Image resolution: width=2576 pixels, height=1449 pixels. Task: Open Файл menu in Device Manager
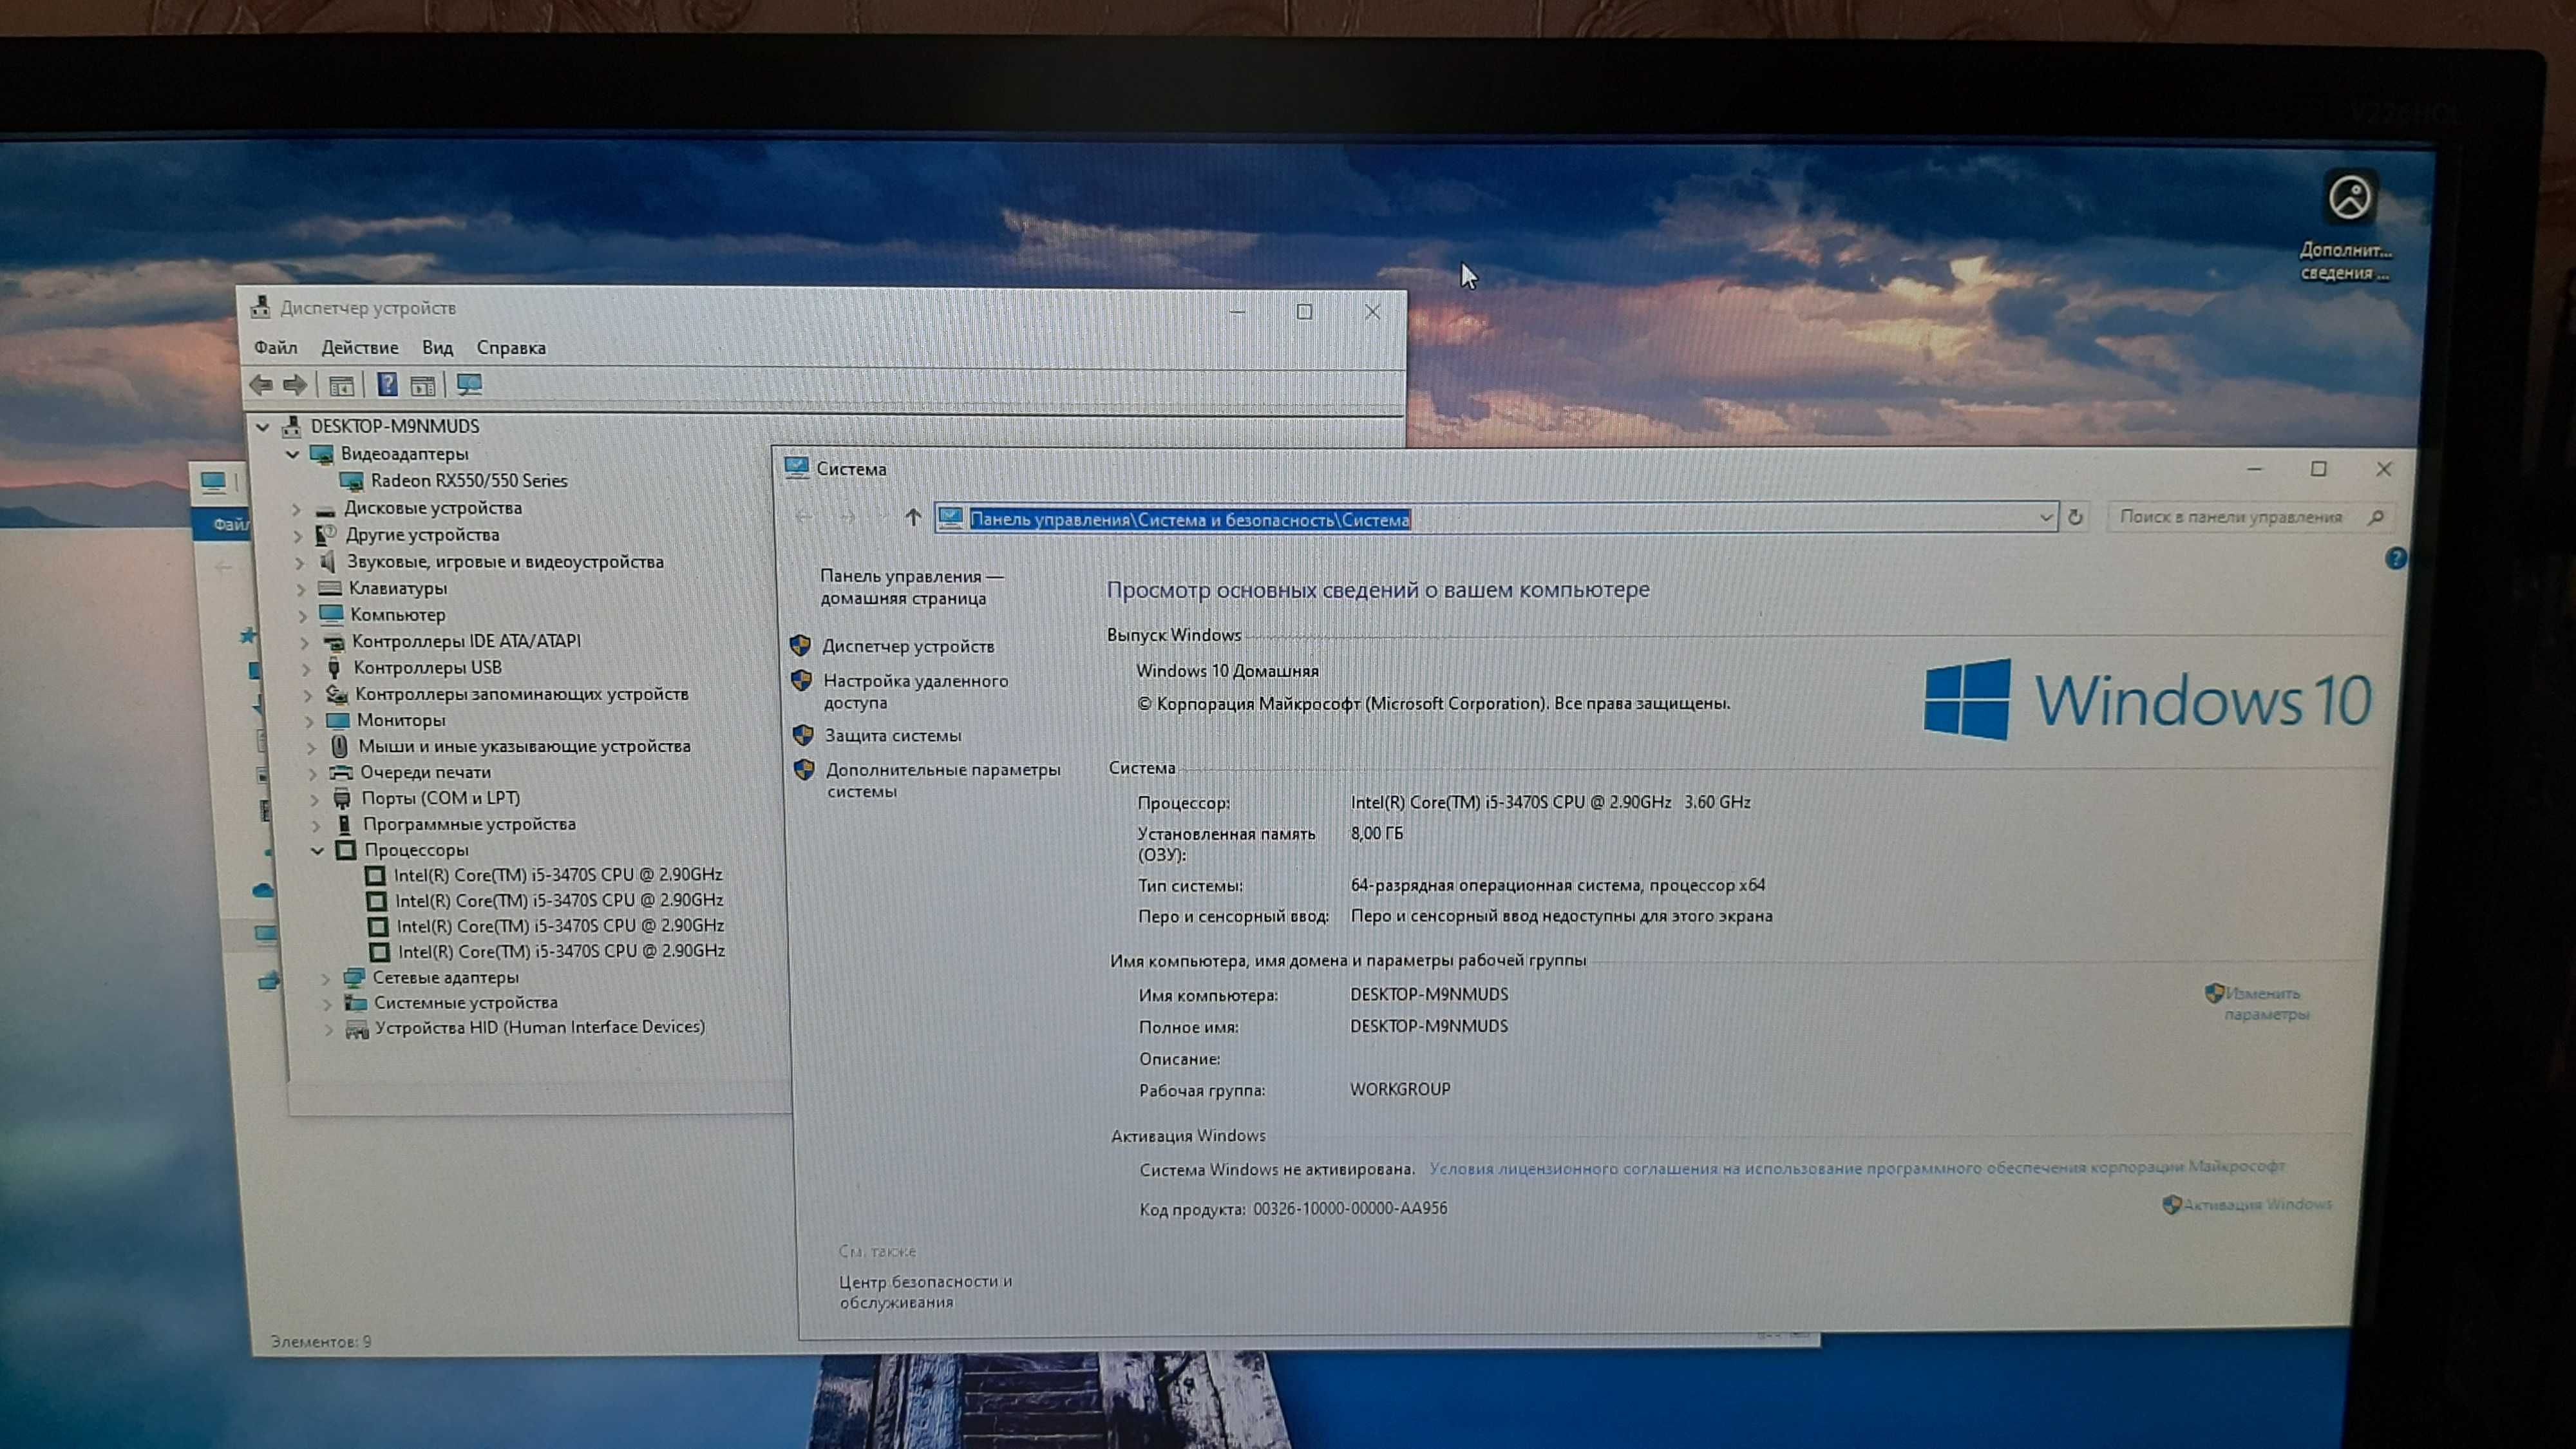[x=276, y=347]
